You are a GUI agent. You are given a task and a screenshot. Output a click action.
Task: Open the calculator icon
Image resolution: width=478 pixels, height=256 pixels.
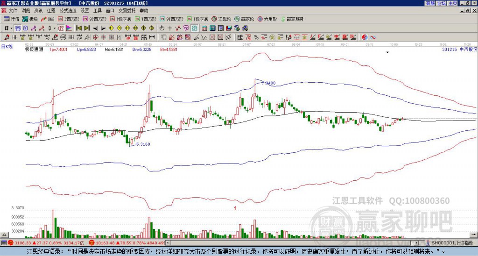click(x=212, y=28)
